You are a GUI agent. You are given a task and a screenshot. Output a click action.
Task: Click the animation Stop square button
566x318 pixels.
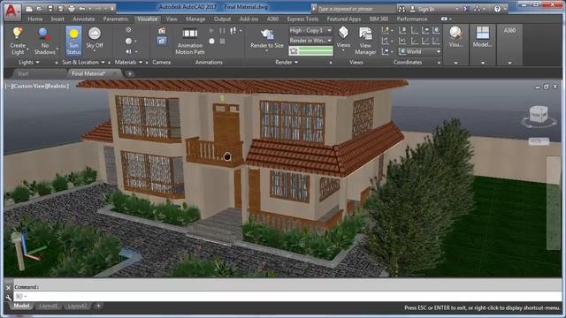click(x=222, y=42)
